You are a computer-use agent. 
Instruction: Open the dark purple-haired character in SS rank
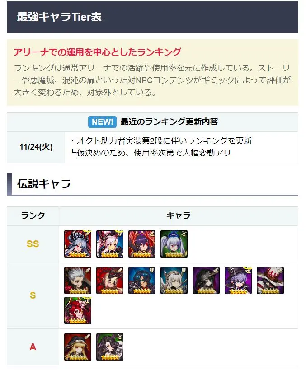coord(142,244)
